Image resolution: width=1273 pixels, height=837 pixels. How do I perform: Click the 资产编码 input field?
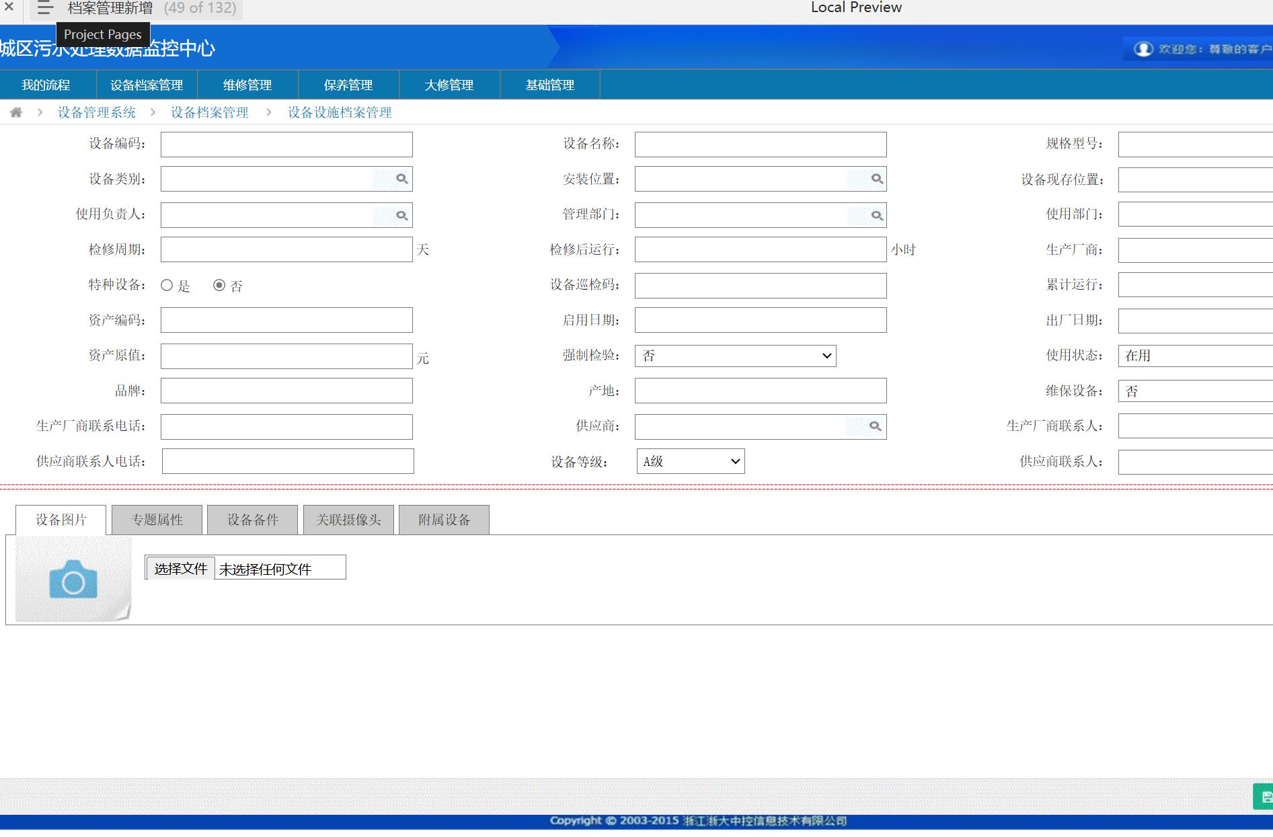pos(286,320)
